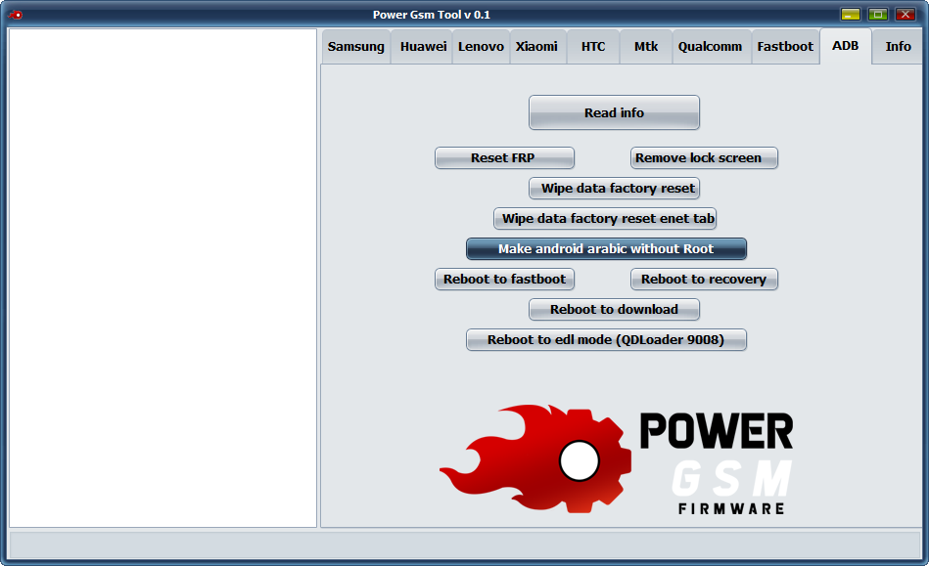Click Reboot to recovery
Screen dimensions: 929x566
pyautogui.click(x=704, y=279)
